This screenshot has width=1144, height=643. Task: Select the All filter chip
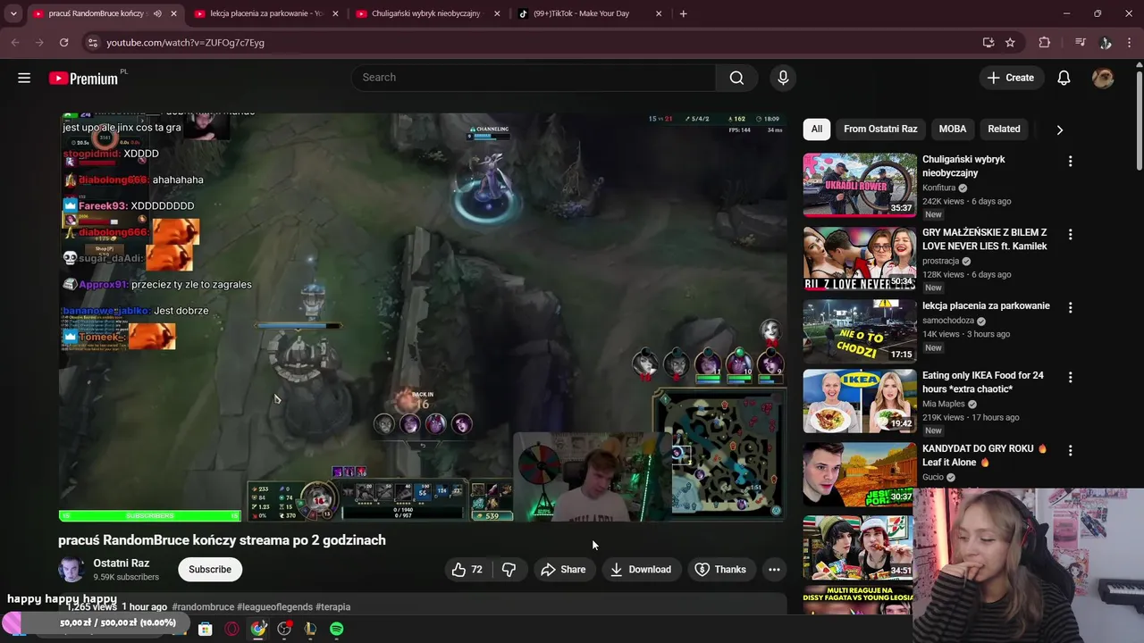coord(817,129)
